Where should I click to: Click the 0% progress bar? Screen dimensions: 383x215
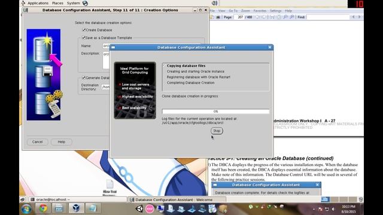click(x=215, y=112)
